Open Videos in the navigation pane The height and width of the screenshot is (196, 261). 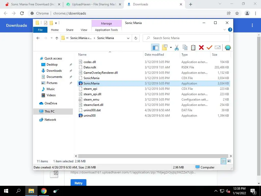tap(51, 95)
